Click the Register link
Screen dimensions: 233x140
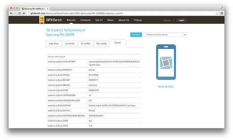pyautogui.click(x=167, y=20)
